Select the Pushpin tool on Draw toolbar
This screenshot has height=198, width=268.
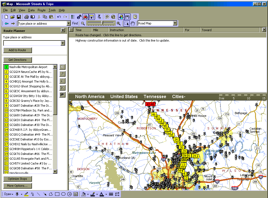(x=17, y=194)
